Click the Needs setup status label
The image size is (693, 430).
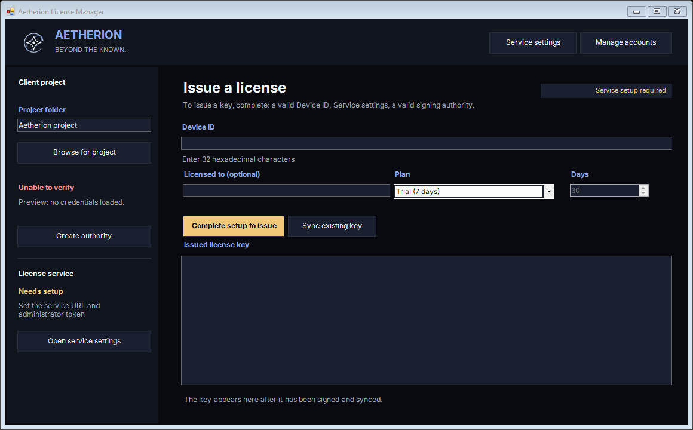(41, 291)
